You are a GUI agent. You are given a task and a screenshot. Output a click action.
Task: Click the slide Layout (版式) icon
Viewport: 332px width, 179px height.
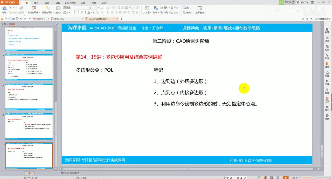pos(58,9)
